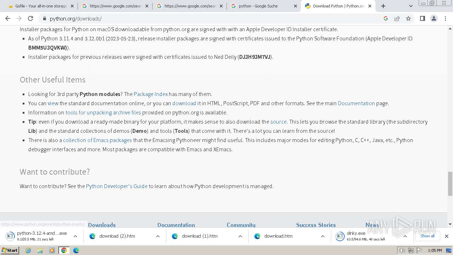
Task: Open the Community footer menu
Action: pos(241,225)
